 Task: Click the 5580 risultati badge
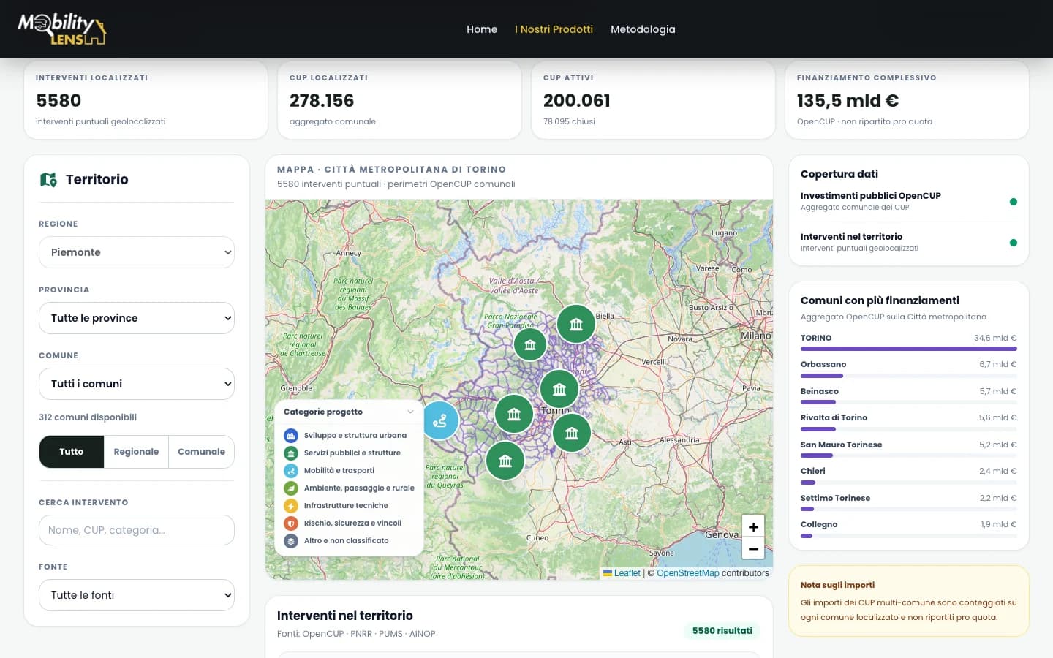point(722,631)
